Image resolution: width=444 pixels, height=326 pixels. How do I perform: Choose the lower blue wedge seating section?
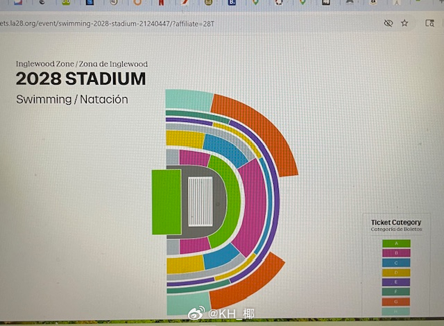(x=221, y=256)
